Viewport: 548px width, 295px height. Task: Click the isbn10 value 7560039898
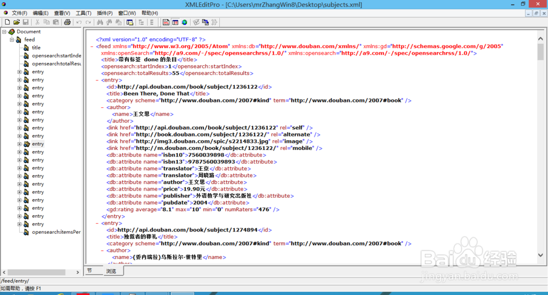pyautogui.click(x=206, y=155)
